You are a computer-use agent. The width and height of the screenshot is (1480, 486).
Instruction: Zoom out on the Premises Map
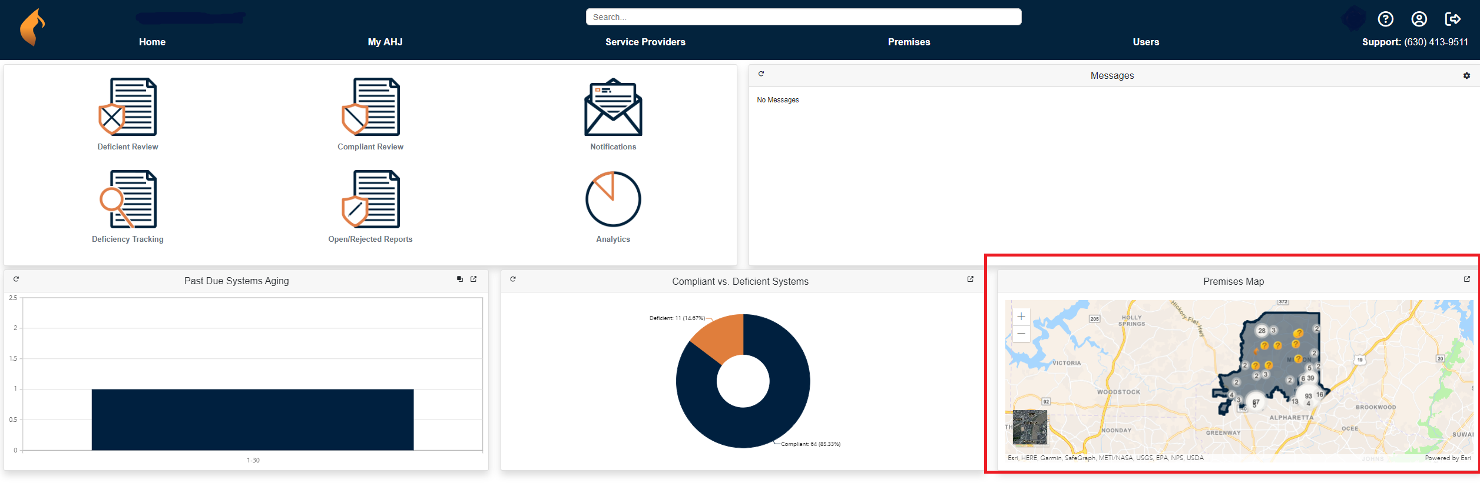pyautogui.click(x=1021, y=334)
